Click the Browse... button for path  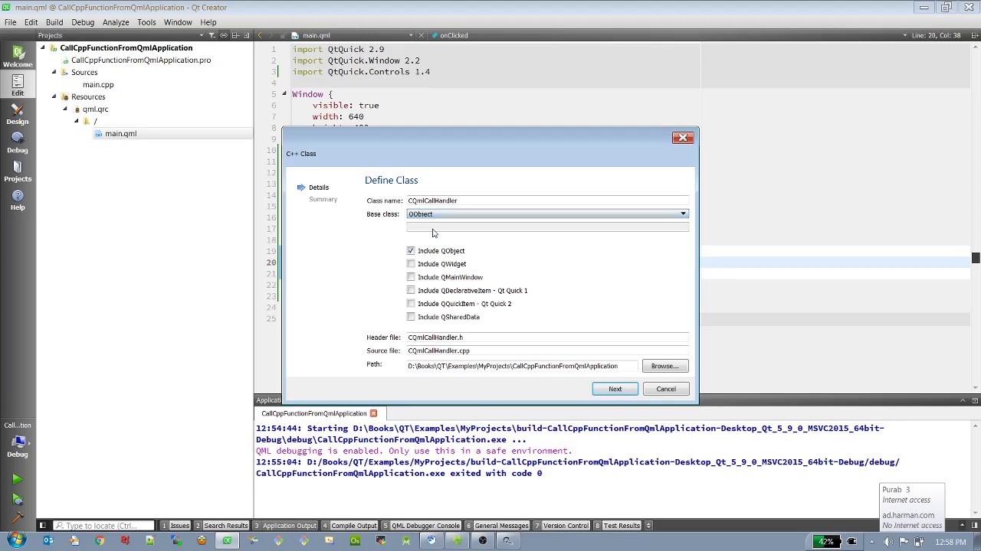pos(665,367)
